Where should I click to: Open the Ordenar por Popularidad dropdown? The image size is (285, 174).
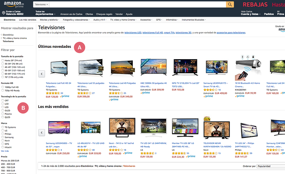pyautogui.click(x=271, y=166)
